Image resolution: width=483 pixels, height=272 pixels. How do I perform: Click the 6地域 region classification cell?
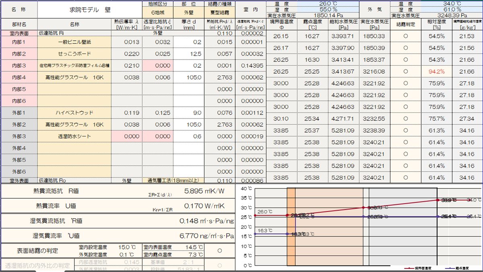point(158,12)
